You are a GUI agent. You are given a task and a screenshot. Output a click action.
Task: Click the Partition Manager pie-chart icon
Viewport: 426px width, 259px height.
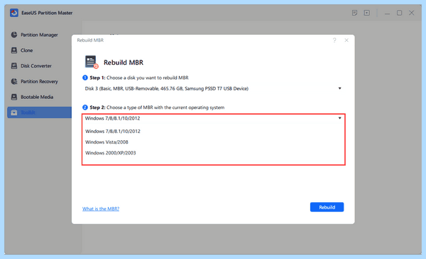pos(14,35)
